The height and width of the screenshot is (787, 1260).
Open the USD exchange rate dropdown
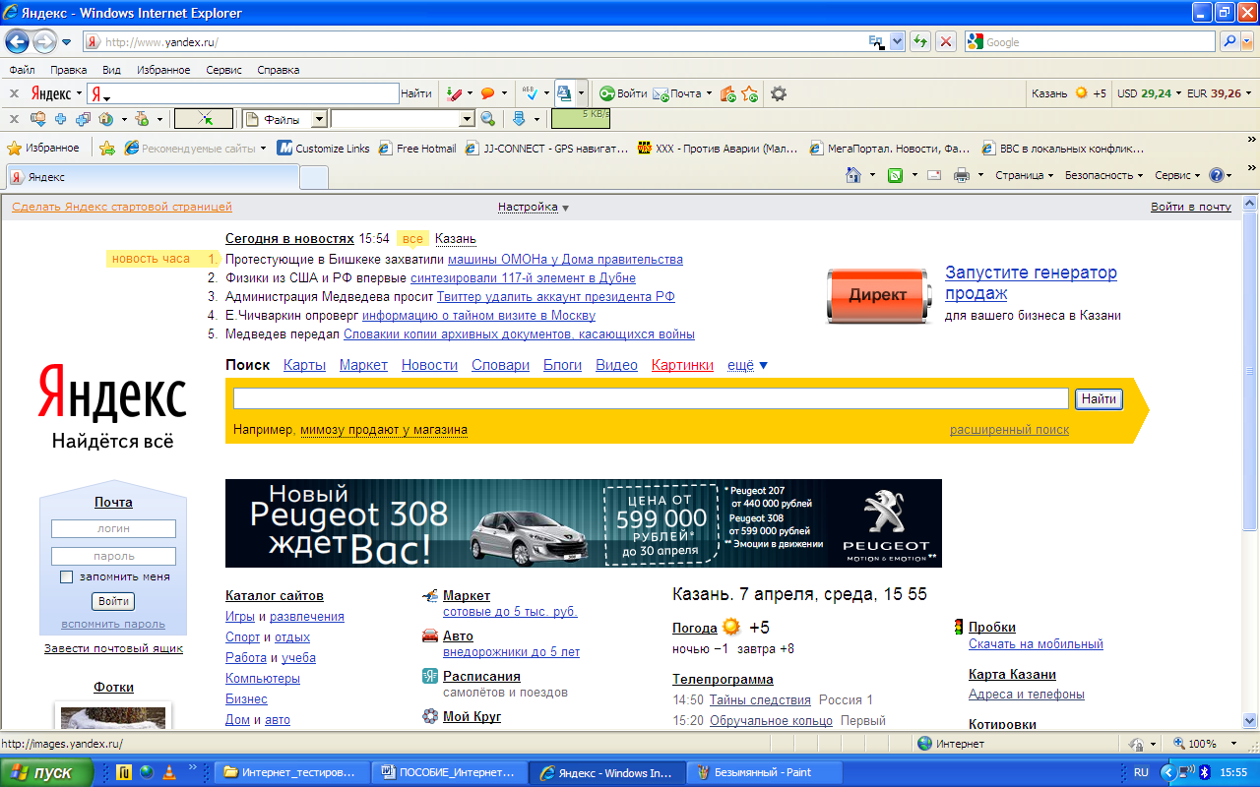pos(1179,93)
